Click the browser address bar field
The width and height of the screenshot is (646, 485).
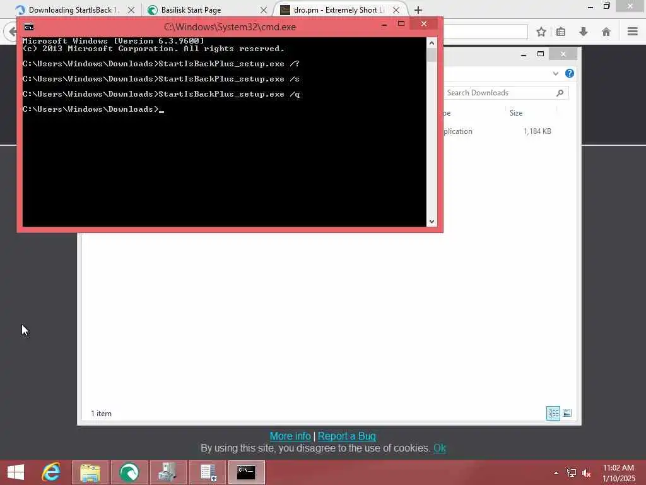pyautogui.click(x=485, y=32)
